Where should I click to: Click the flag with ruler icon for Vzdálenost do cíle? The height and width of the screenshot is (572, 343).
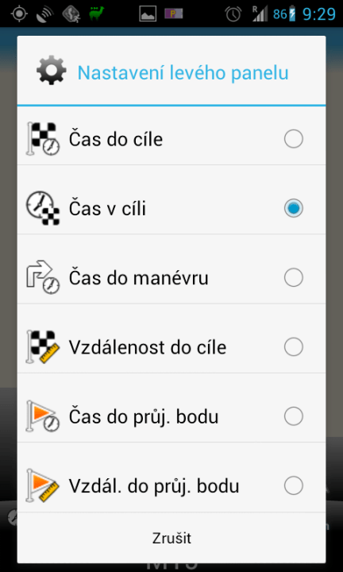pos(43,347)
